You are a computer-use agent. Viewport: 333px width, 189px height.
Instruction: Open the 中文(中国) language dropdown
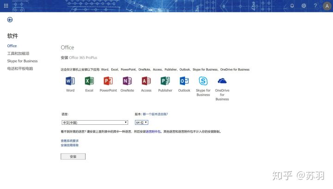[x=95, y=122]
